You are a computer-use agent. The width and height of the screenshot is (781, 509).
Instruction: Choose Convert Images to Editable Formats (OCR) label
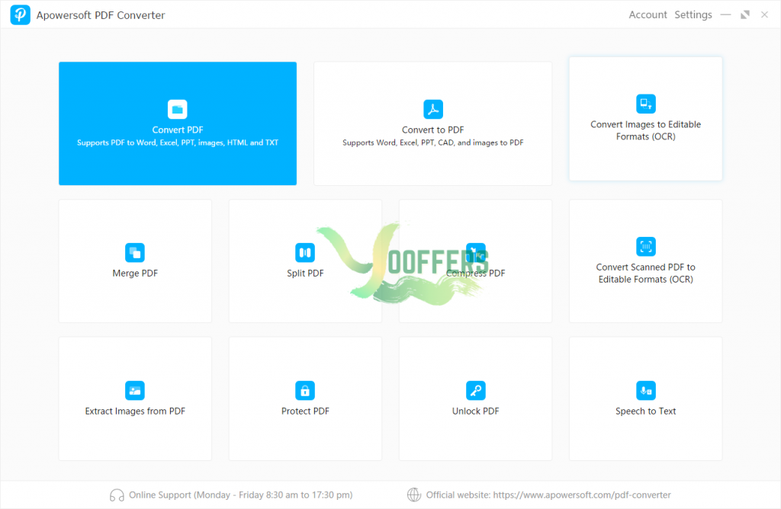645,130
